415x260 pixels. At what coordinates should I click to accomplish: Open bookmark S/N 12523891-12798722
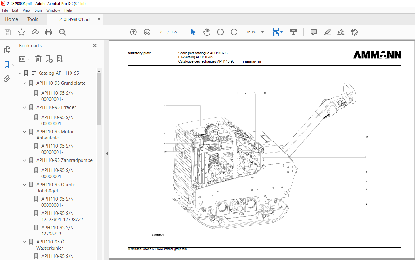62,216
